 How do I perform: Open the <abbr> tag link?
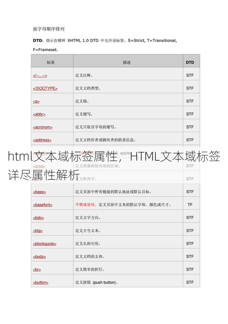[x=39, y=114]
